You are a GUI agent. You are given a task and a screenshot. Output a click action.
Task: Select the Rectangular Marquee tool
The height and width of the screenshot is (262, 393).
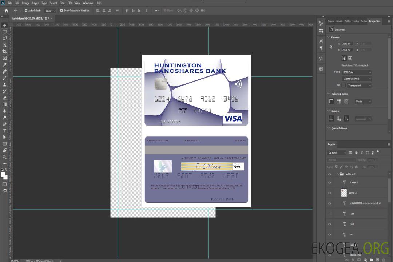(x=4, y=32)
